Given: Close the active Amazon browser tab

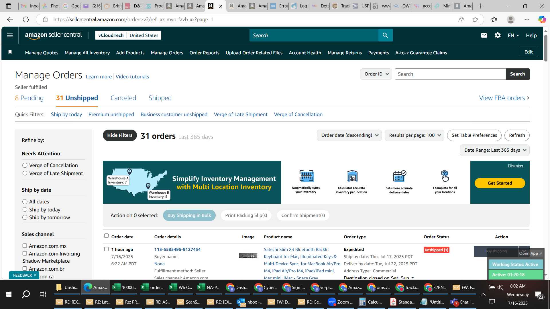Looking at the screenshot, I should (x=221, y=6).
